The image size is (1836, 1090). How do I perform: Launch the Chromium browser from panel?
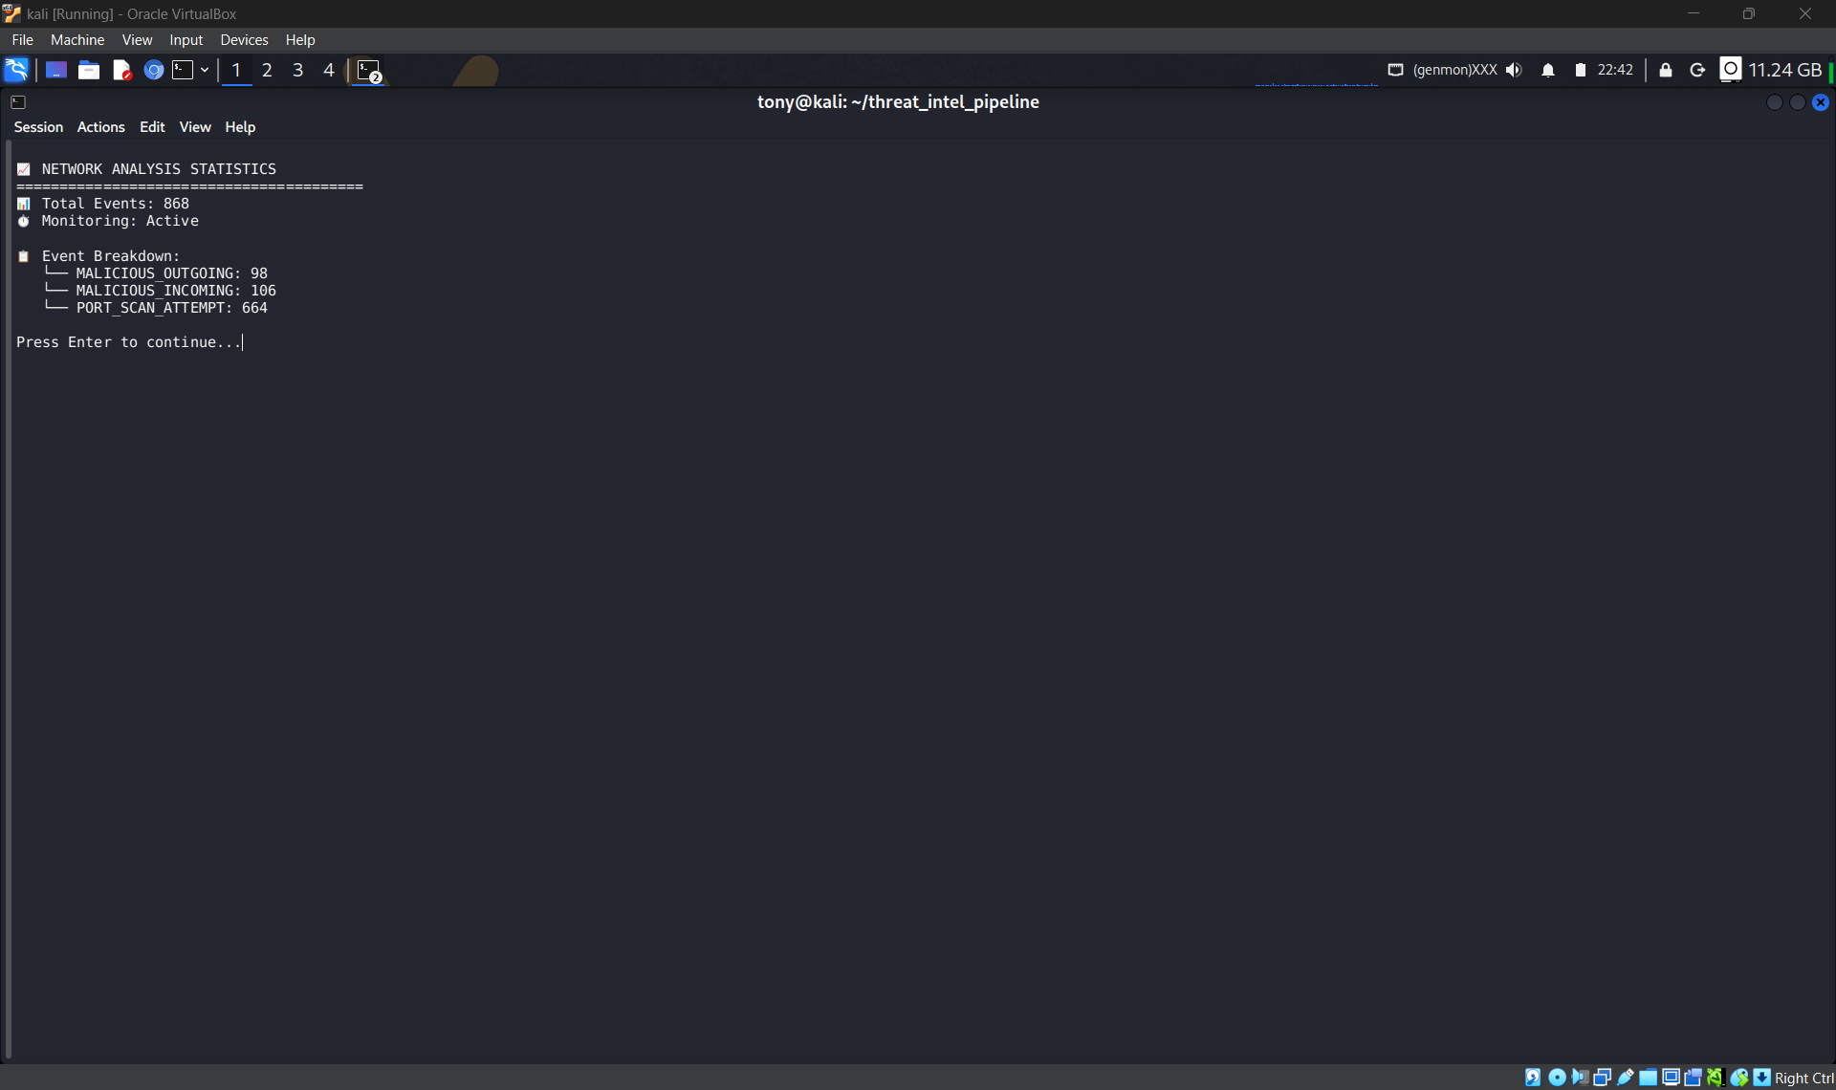coord(153,70)
